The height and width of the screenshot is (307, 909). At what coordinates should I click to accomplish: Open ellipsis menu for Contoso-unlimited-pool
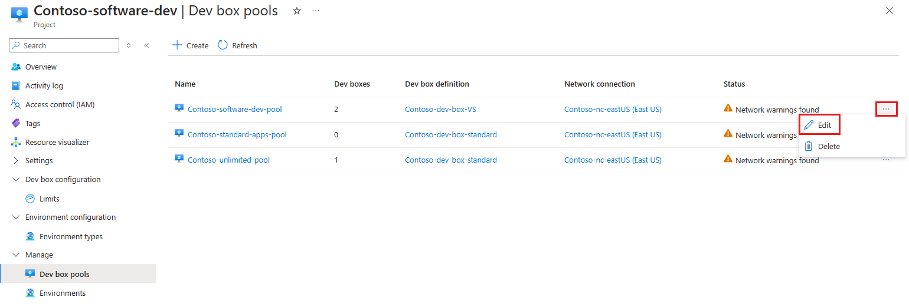pos(886,160)
